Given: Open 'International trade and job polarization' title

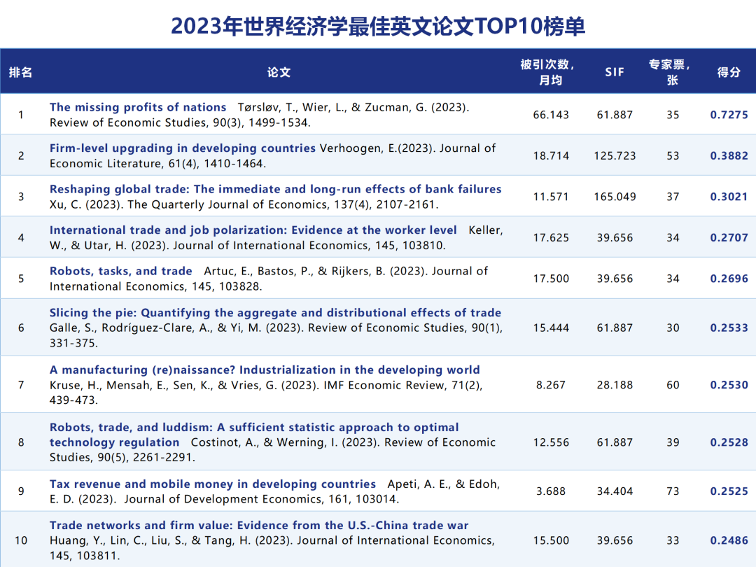Looking at the screenshot, I should tap(253, 230).
